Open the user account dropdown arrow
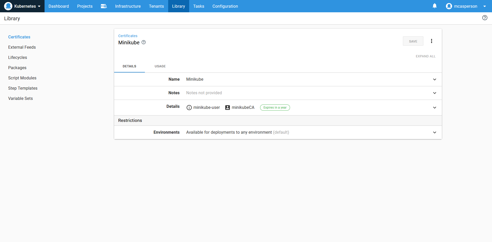492x242 pixels. click(x=484, y=6)
